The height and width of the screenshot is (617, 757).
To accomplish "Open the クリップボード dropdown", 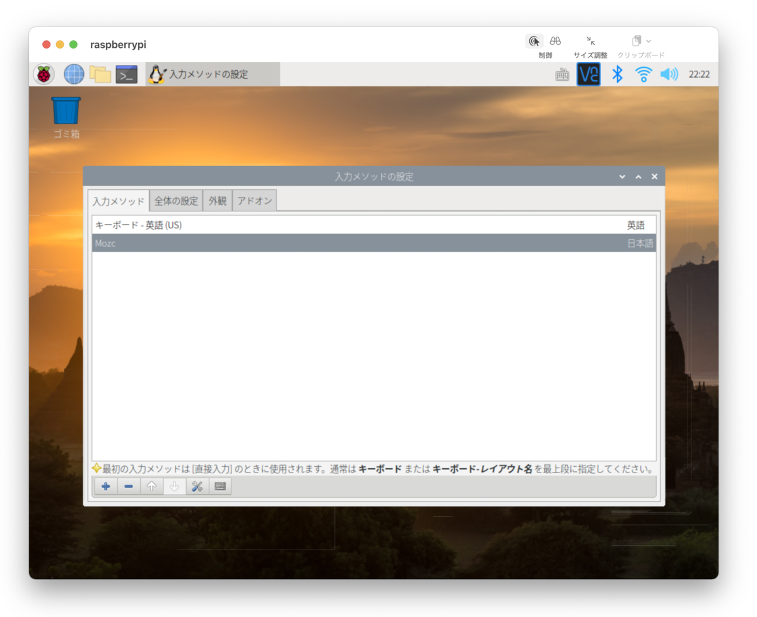I will point(641,41).
